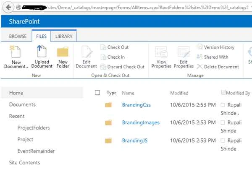Image resolution: width=252 pixels, height=169 pixels.
Task: Click the Edit Properties icon
Action: pos(184,52)
